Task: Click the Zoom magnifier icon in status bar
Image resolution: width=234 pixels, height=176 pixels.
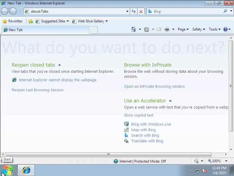Action: click(209, 161)
